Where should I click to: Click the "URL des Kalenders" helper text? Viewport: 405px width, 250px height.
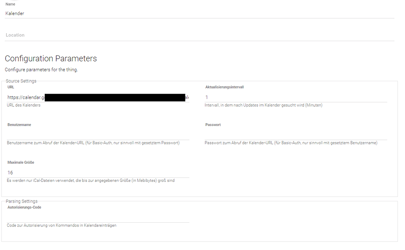click(24, 105)
